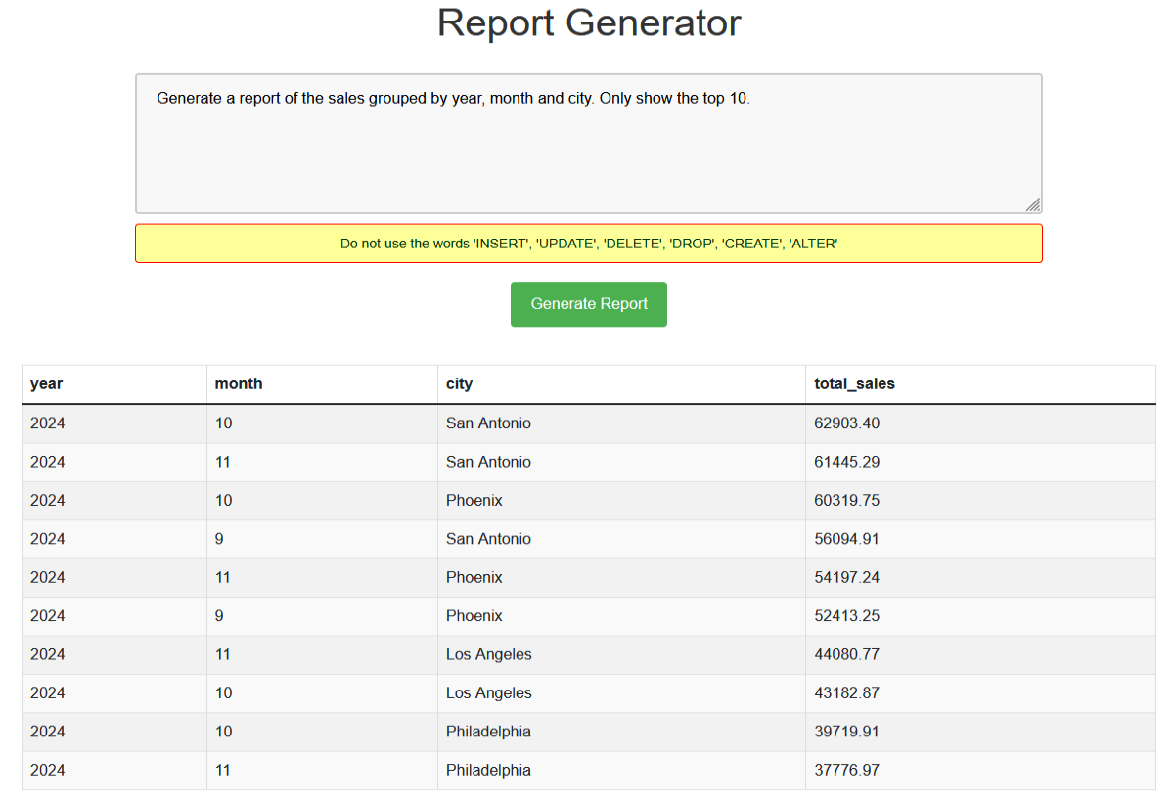Select the top row with San Antonio sales 62903.40
The width and height of the screenshot is (1174, 802).
587,423
